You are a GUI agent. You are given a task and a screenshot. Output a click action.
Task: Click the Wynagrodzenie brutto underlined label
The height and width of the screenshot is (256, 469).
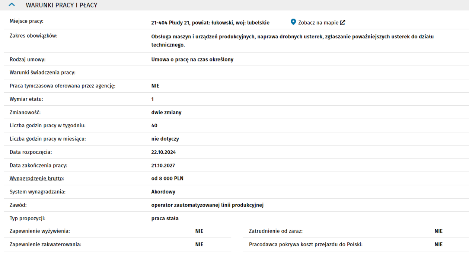(36, 179)
